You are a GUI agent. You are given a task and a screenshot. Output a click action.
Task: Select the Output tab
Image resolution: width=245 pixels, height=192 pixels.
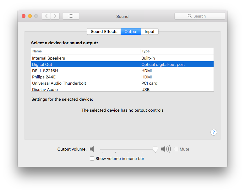coord(131,32)
